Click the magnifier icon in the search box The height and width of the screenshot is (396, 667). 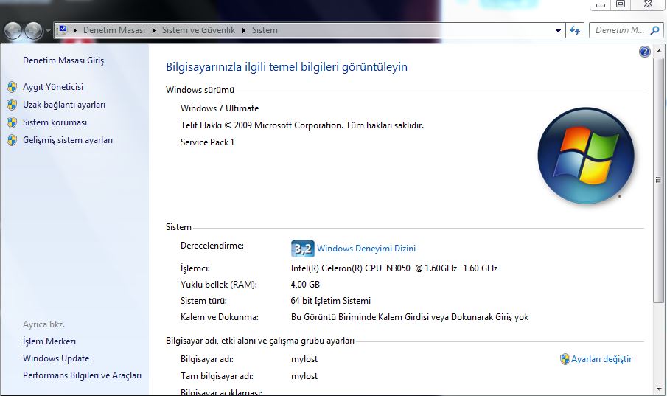[654, 30]
